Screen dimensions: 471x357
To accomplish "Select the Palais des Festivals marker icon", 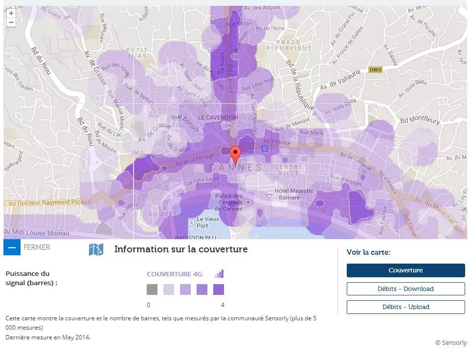I will point(248,202).
